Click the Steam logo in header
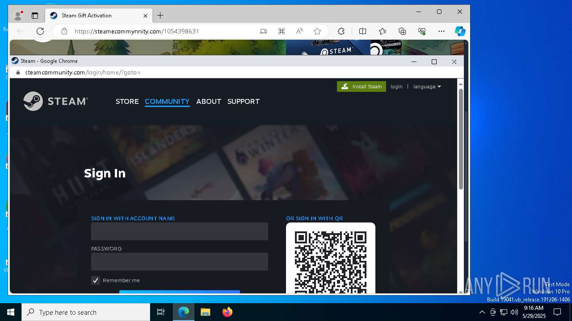Image resolution: width=572 pixels, height=321 pixels. click(x=55, y=101)
